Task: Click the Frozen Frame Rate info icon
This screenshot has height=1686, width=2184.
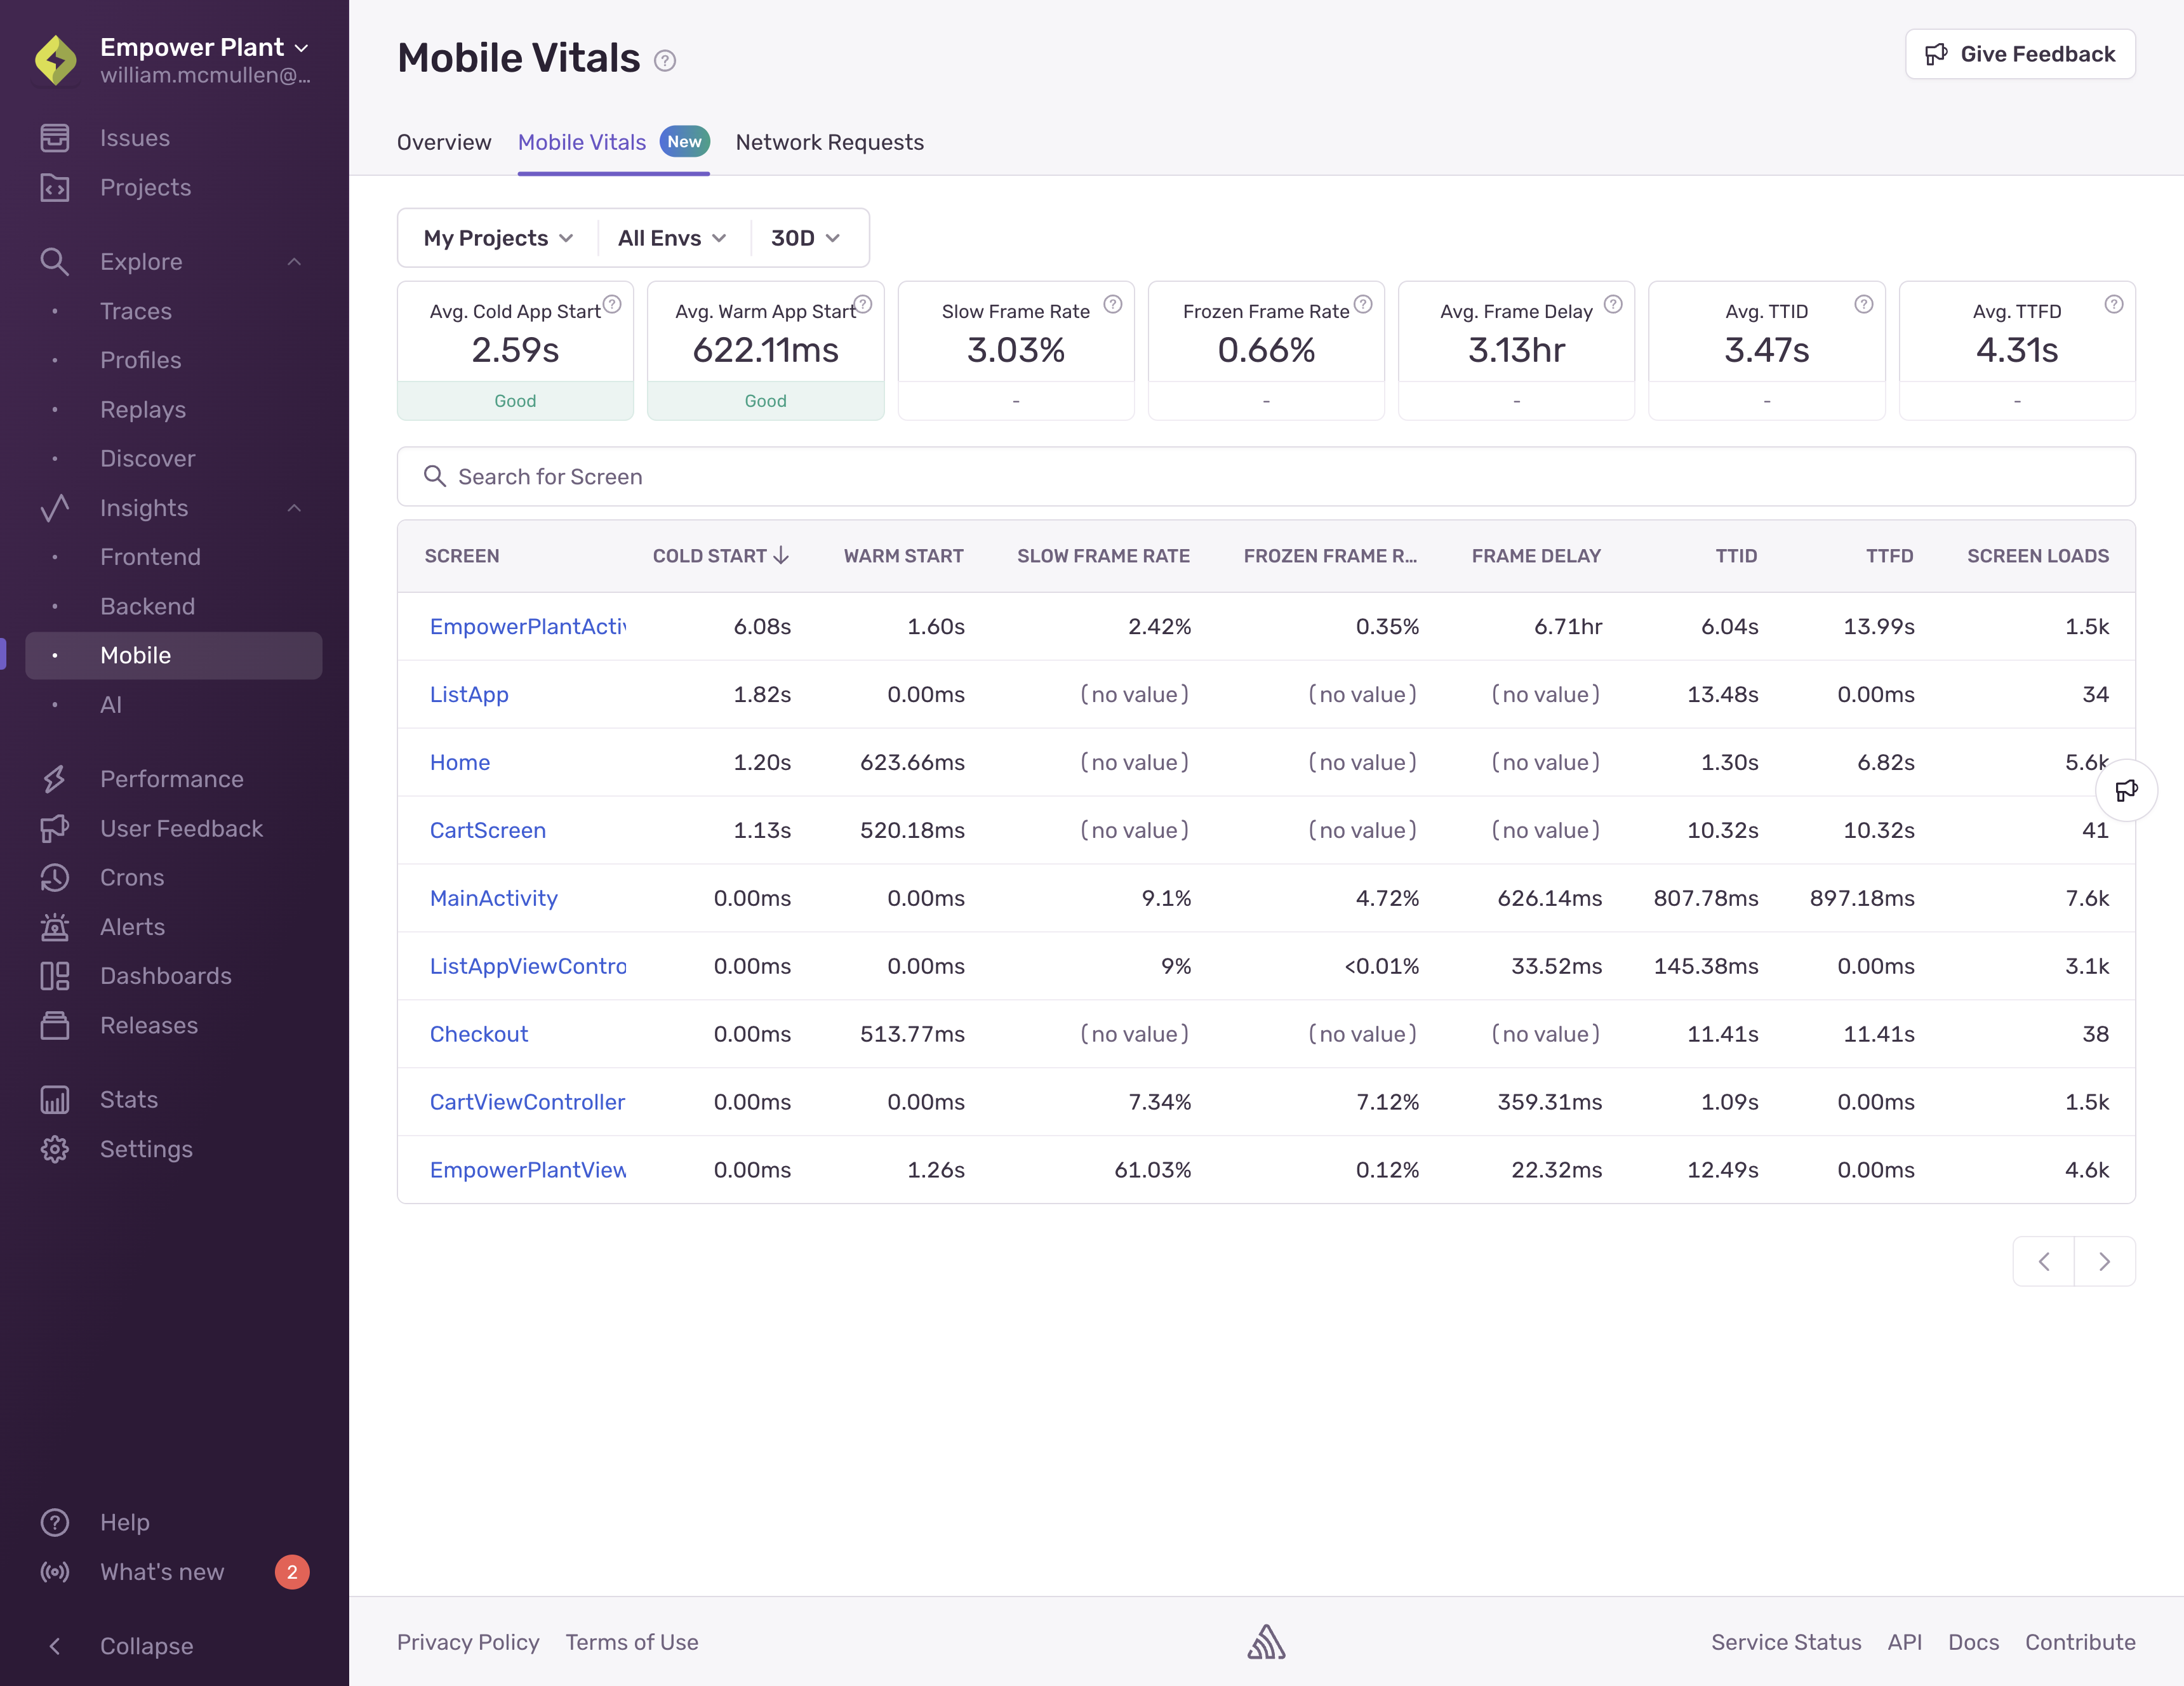Action: (x=1363, y=304)
